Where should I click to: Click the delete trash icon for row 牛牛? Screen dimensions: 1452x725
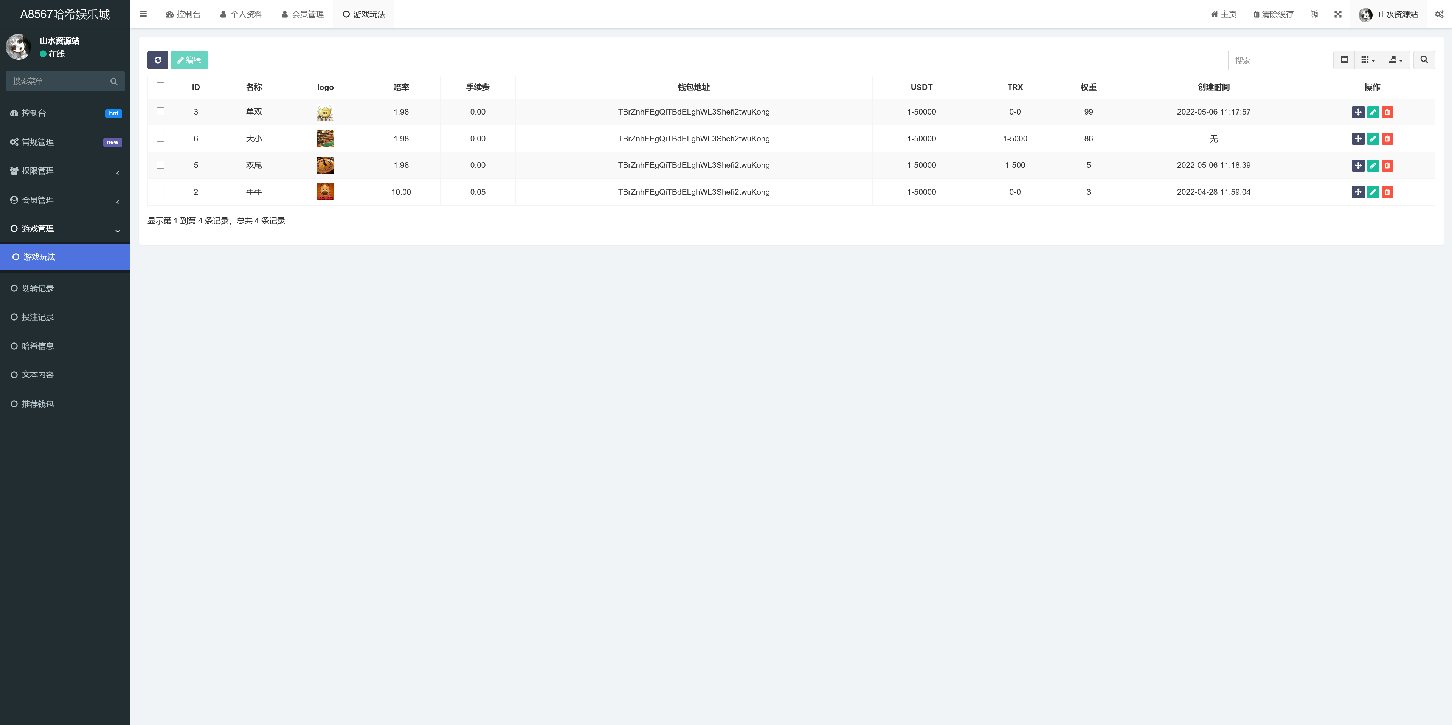click(1387, 192)
